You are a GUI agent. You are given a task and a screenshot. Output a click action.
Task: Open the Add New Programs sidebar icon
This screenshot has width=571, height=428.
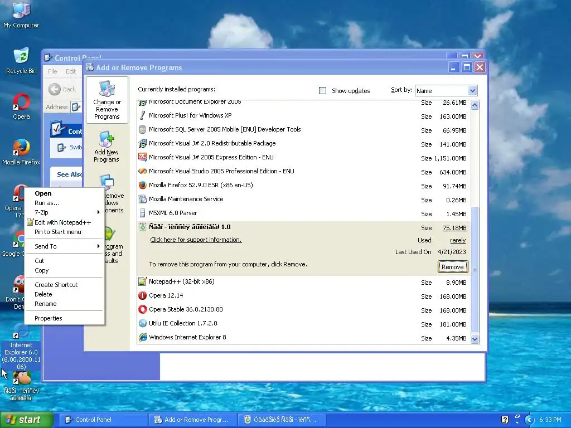pyautogui.click(x=107, y=147)
